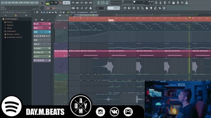This screenshot has height=118, width=211.
Task: Open the VIEW menu
Action: click(21, 3)
